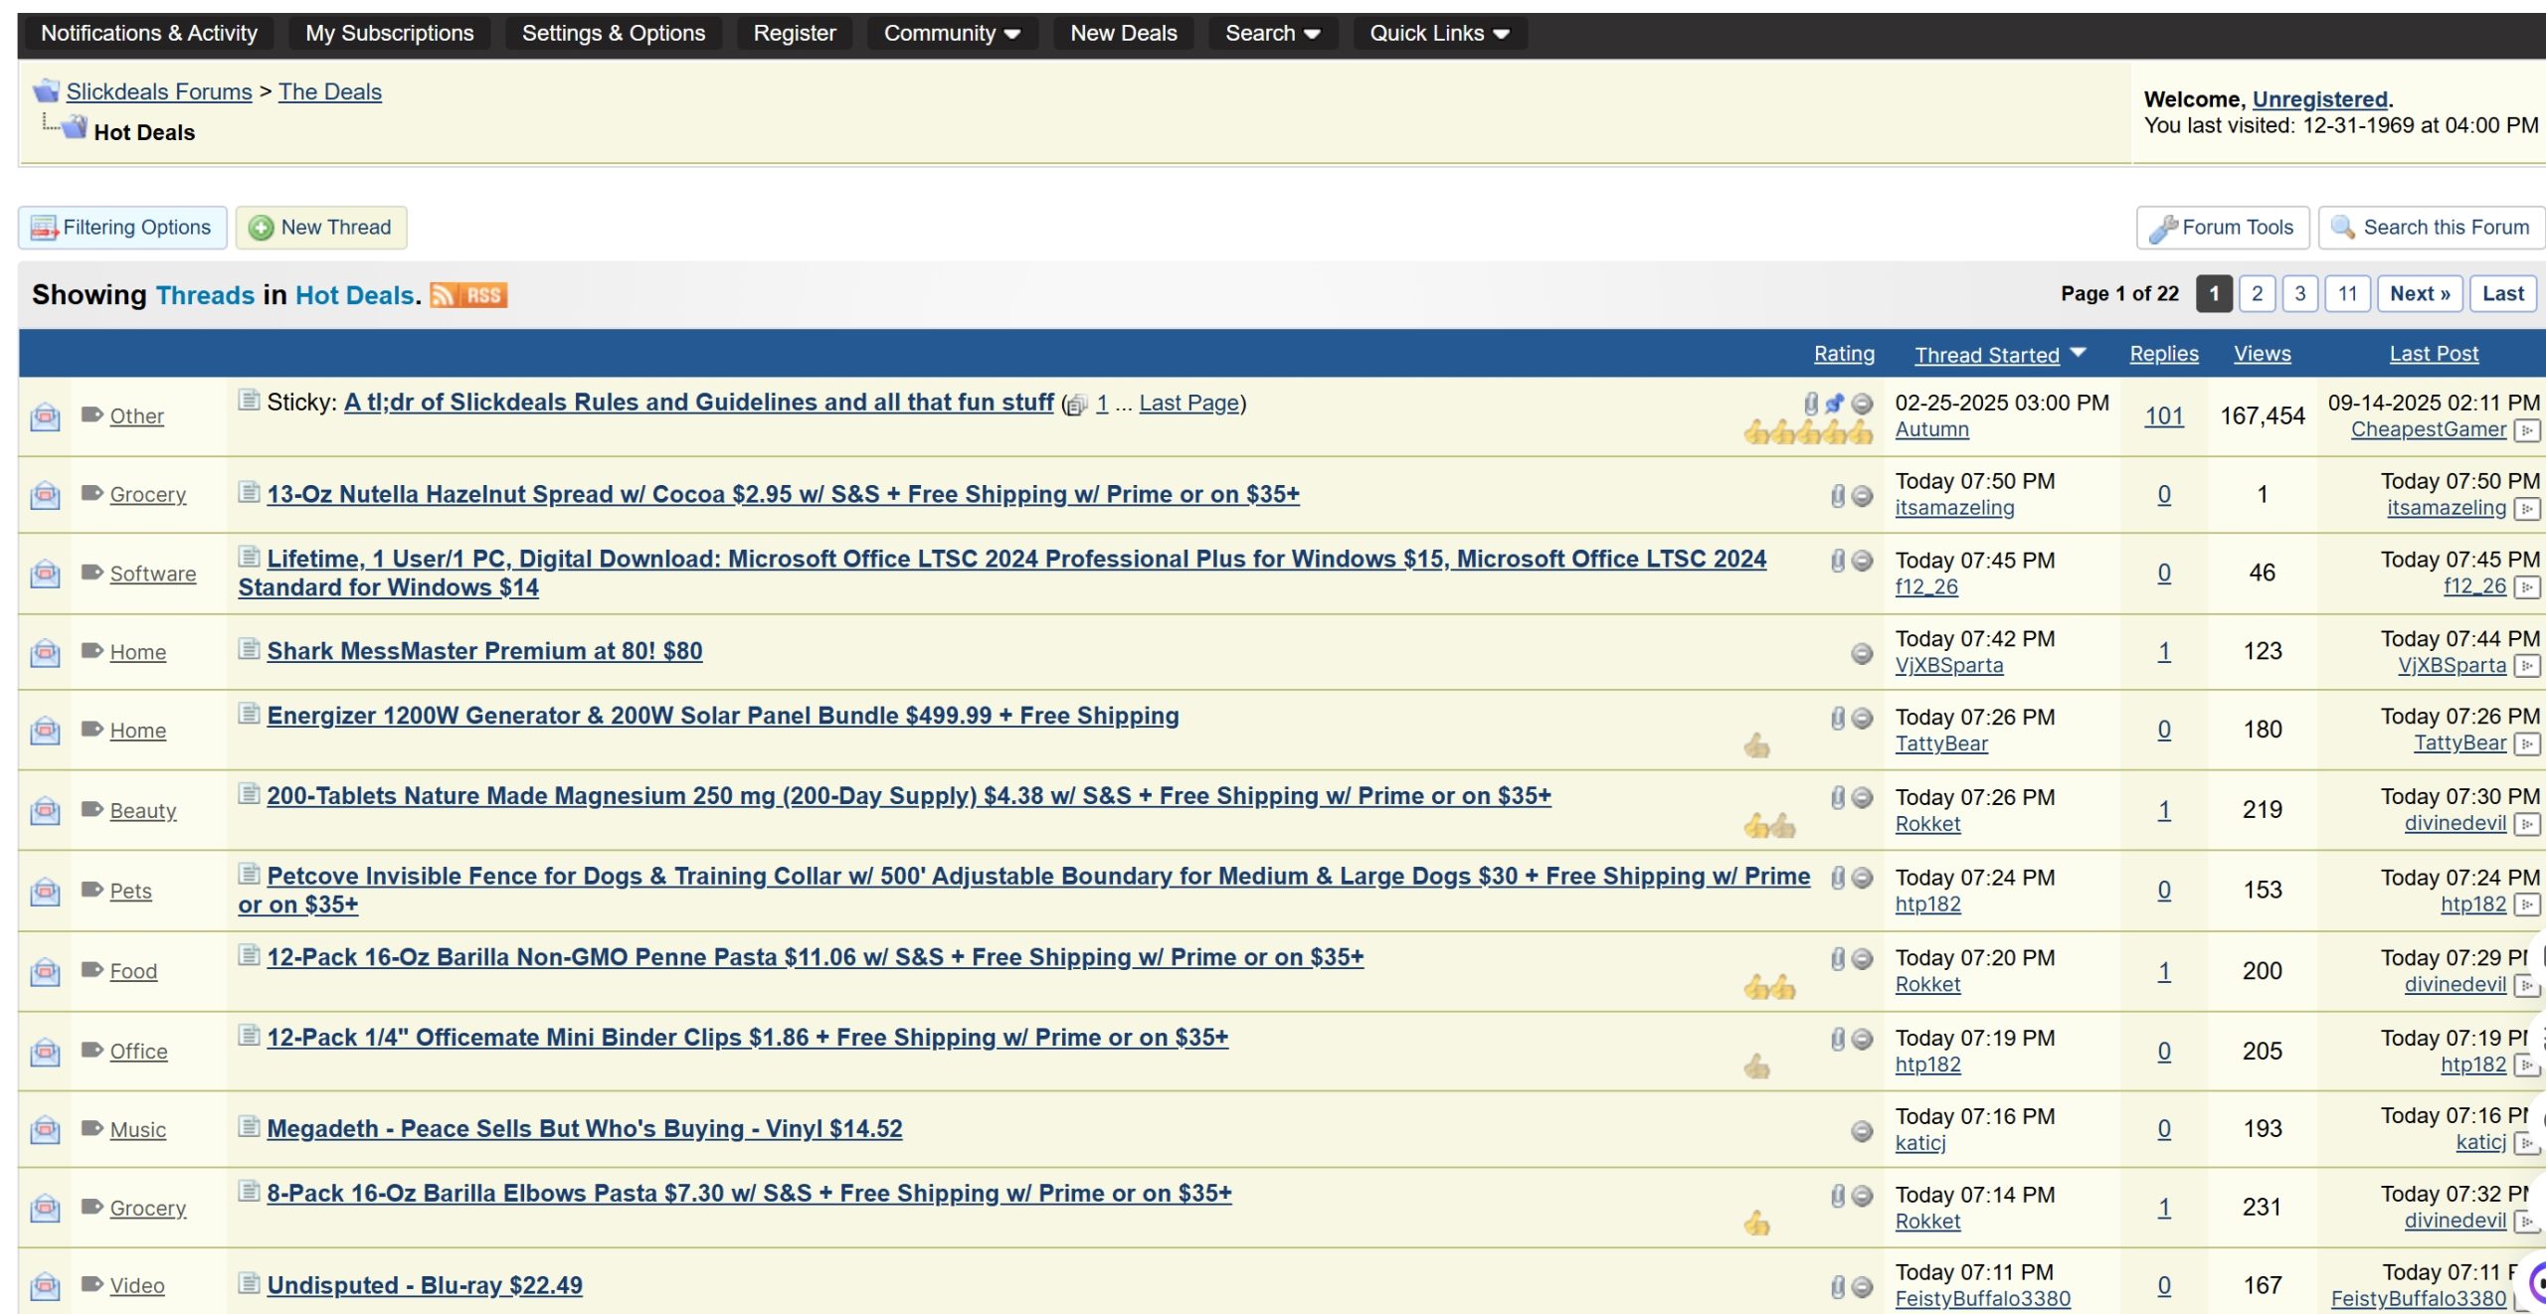Screen dimensions: 2546x1314
Task: Sort threads by the Rating column
Action: point(1844,354)
